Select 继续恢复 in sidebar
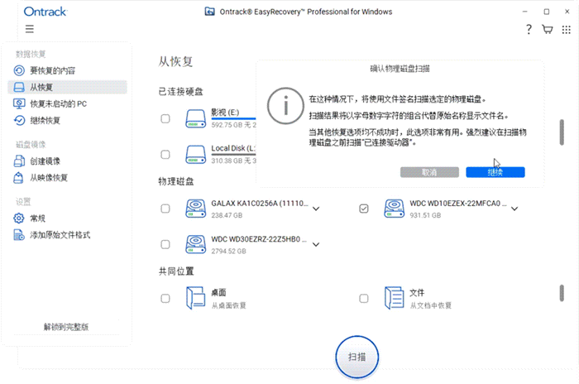Viewport: 579px width, 384px height. tap(67, 120)
